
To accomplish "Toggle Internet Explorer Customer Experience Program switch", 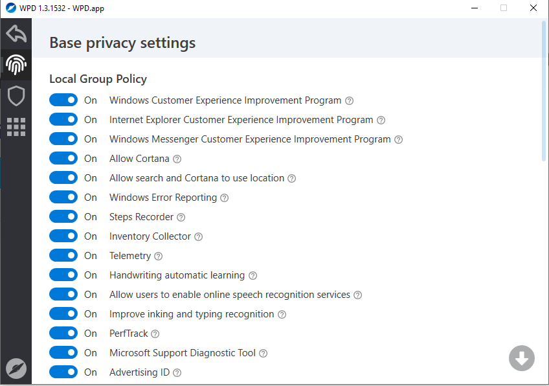I will click(x=63, y=119).
